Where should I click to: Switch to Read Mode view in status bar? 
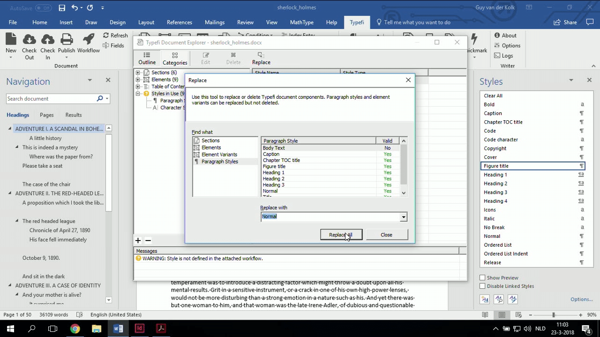pyautogui.click(x=485, y=315)
